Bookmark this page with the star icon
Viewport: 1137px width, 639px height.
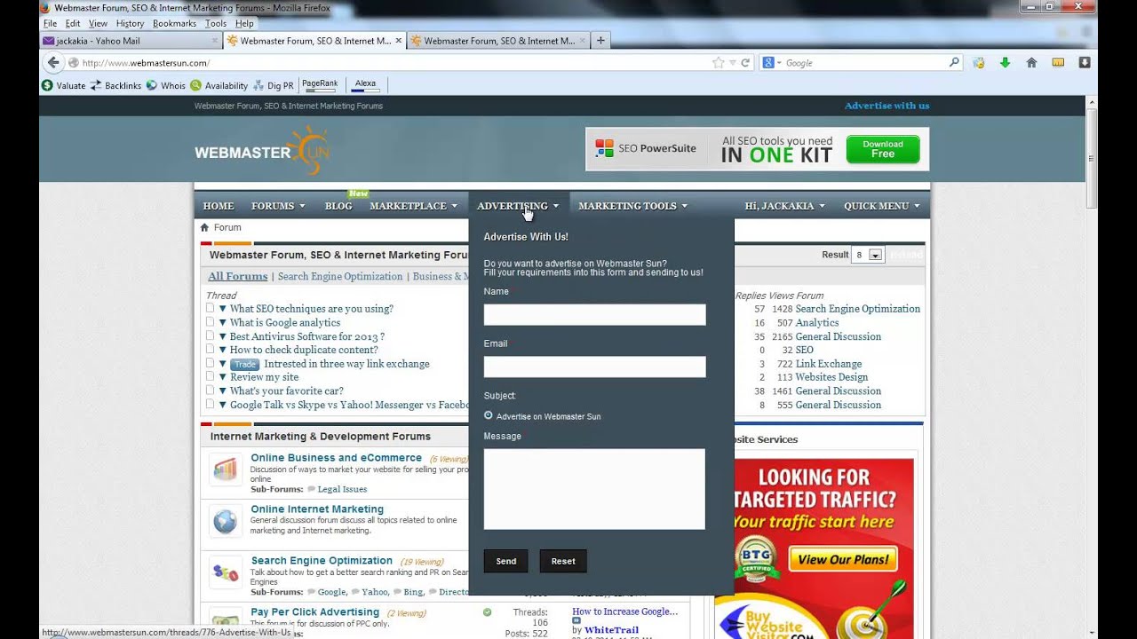719,63
